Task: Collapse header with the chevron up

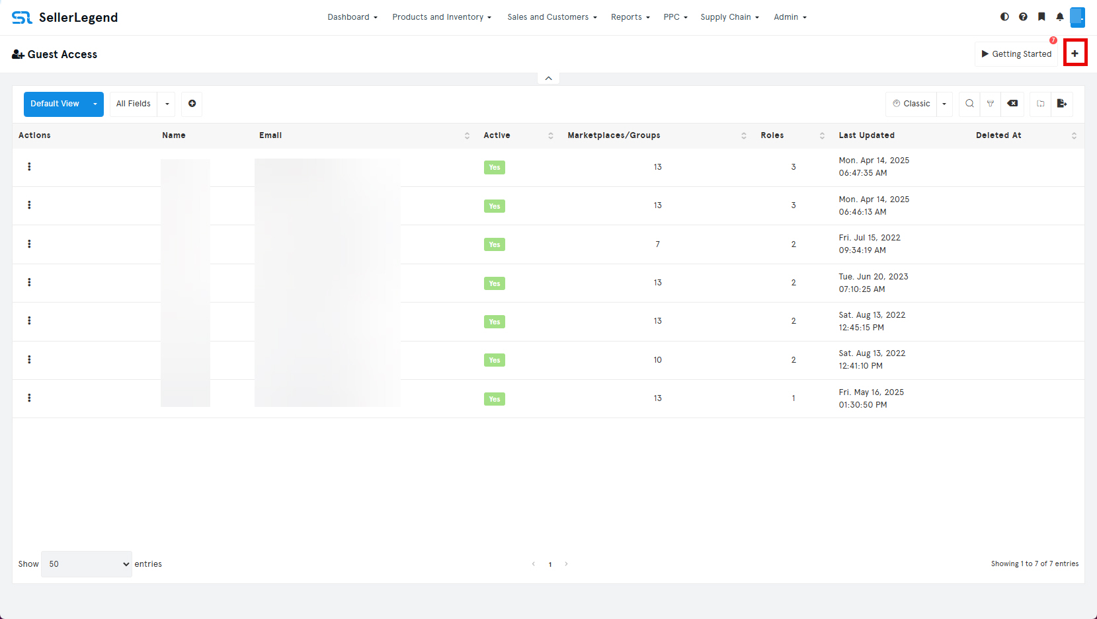Action: point(548,78)
